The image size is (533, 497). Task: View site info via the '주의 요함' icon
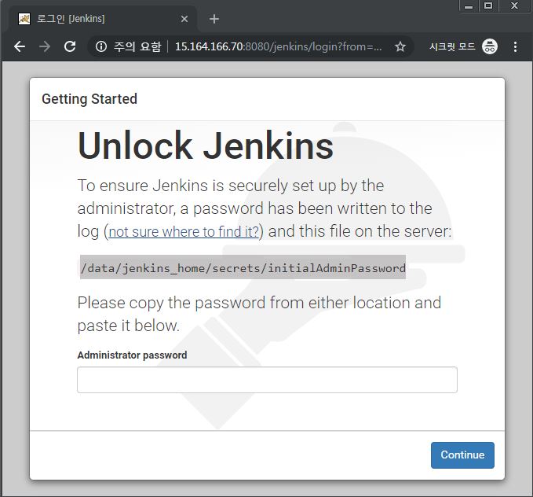(101, 46)
